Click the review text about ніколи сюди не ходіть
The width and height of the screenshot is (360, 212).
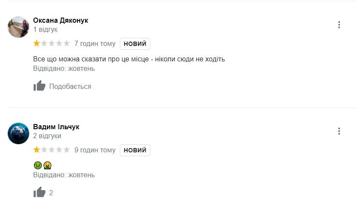129,59
